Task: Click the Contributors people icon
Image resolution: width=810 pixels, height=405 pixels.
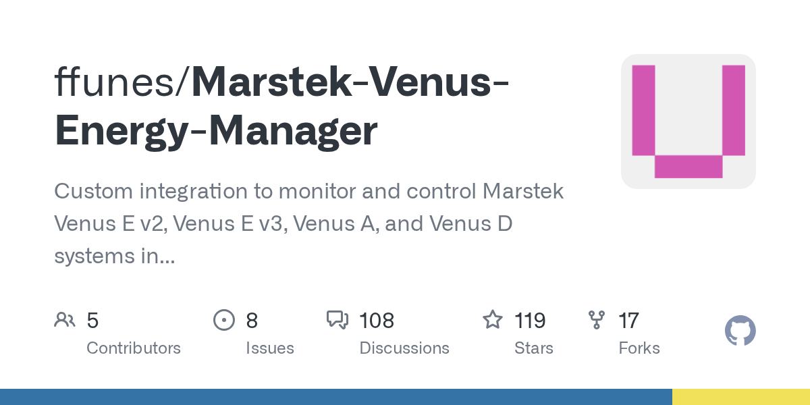Action: click(x=65, y=320)
